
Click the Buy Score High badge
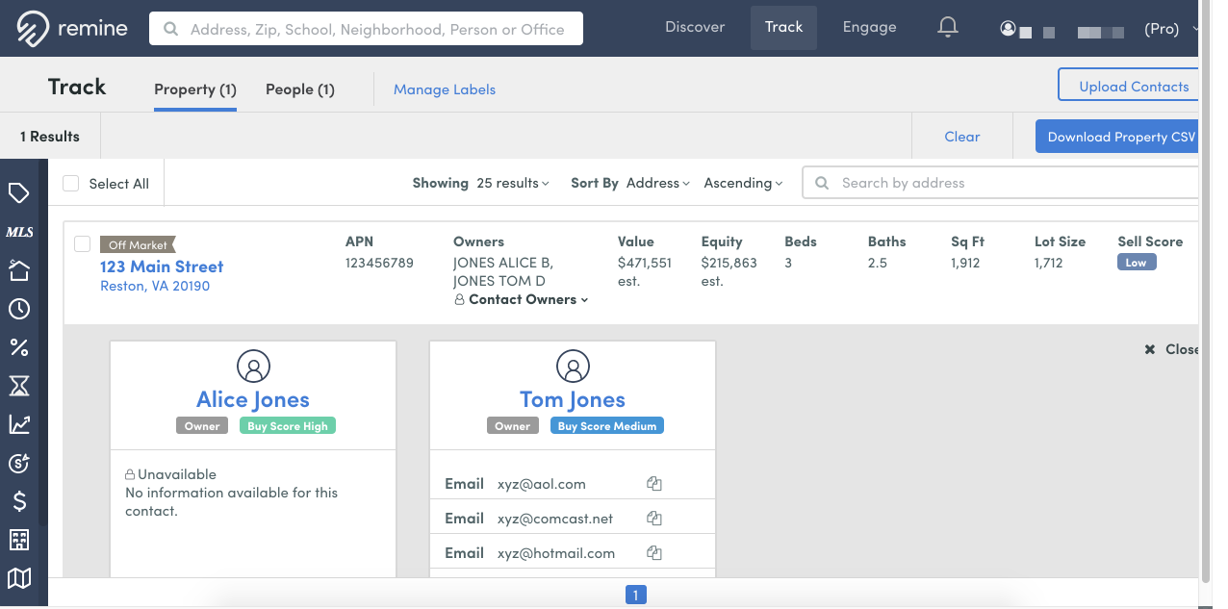point(288,426)
